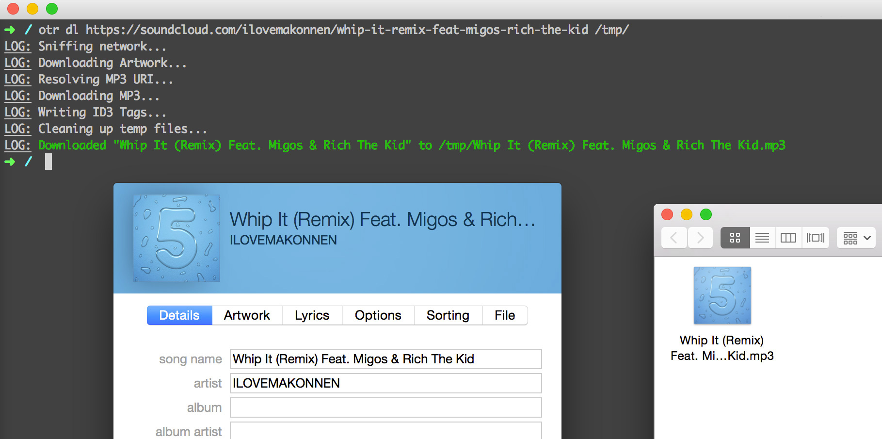Screen dimensions: 882x439
Task: Switch Finder to column view
Action: pyautogui.click(x=788, y=238)
